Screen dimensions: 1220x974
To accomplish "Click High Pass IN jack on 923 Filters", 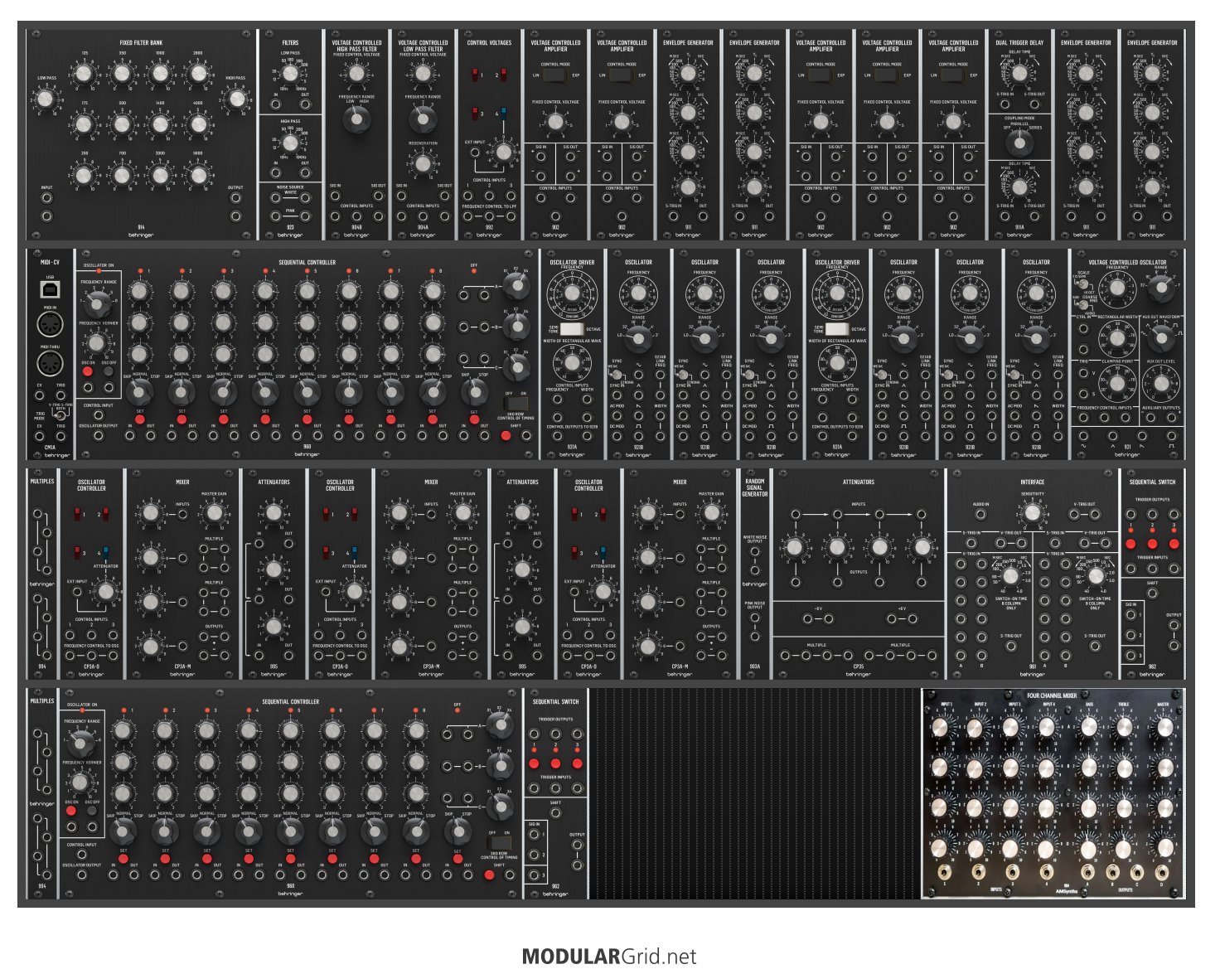I will tap(276, 174).
